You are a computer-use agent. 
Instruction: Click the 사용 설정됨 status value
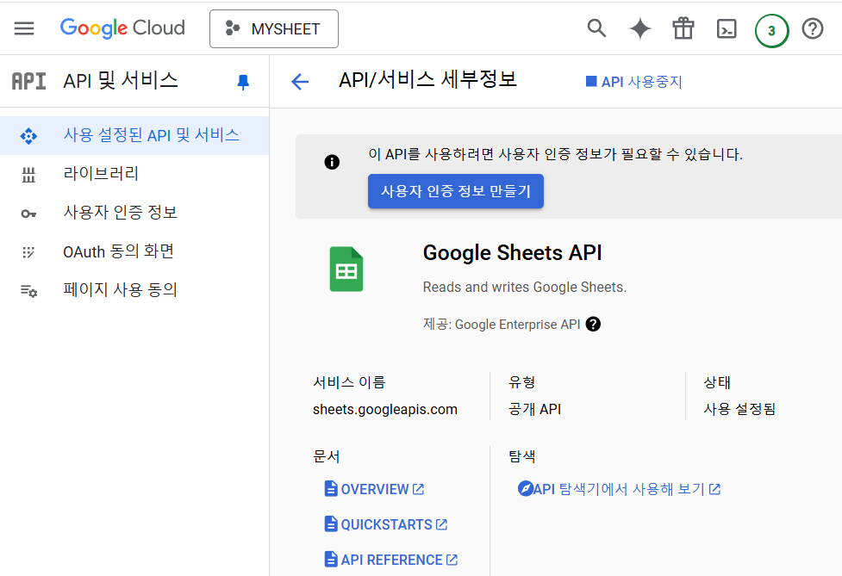tap(739, 409)
